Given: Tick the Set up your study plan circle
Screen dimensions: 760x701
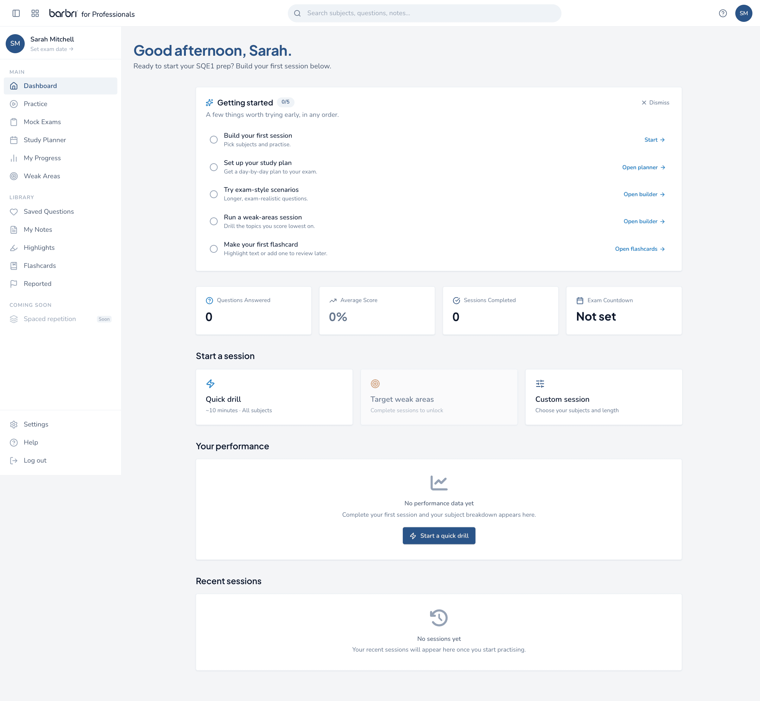Looking at the screenshot, I should 214,167.
